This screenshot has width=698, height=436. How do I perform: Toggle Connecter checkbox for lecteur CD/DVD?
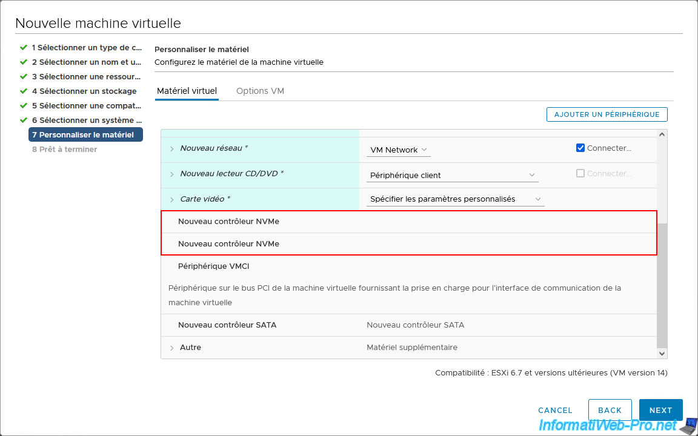[580, 173]
